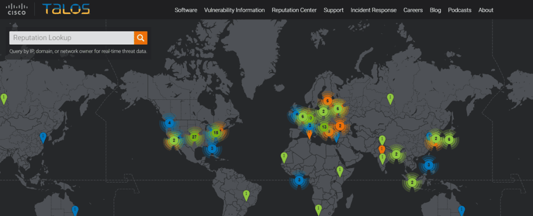Open the Careers link
The height and width of the screenshot is (216, 533).
(x=413, y=10)
